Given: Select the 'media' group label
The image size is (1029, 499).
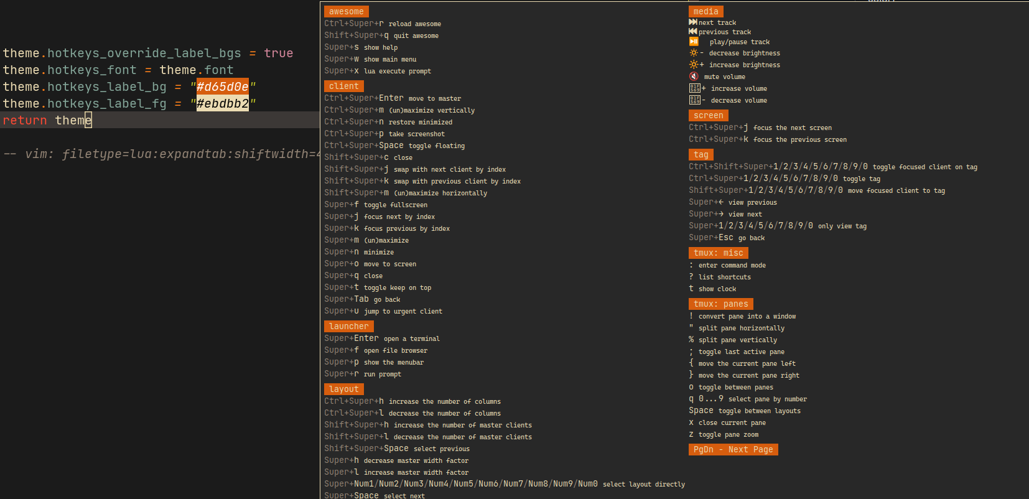Looking at the screenshot, I should 706,11.
